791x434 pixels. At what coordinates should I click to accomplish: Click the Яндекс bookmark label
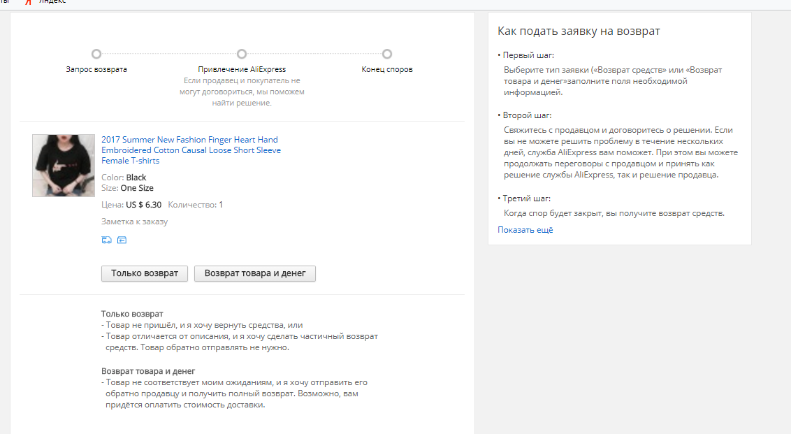tap(52, 2)
